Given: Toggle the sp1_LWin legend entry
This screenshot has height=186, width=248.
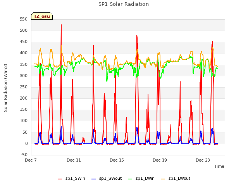Looking at the screenshot, I should click(141, 179).
